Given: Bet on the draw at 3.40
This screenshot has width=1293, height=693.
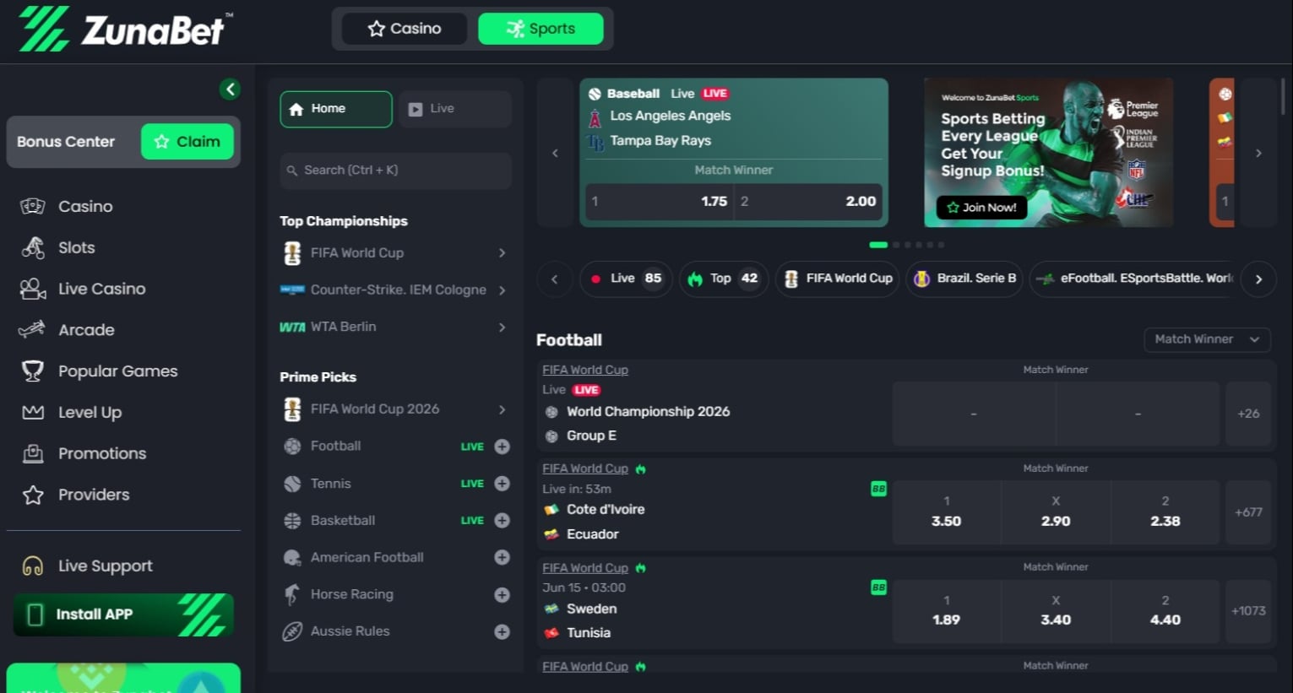Looking at the screenshot, I should click(x=1056, y=611).
